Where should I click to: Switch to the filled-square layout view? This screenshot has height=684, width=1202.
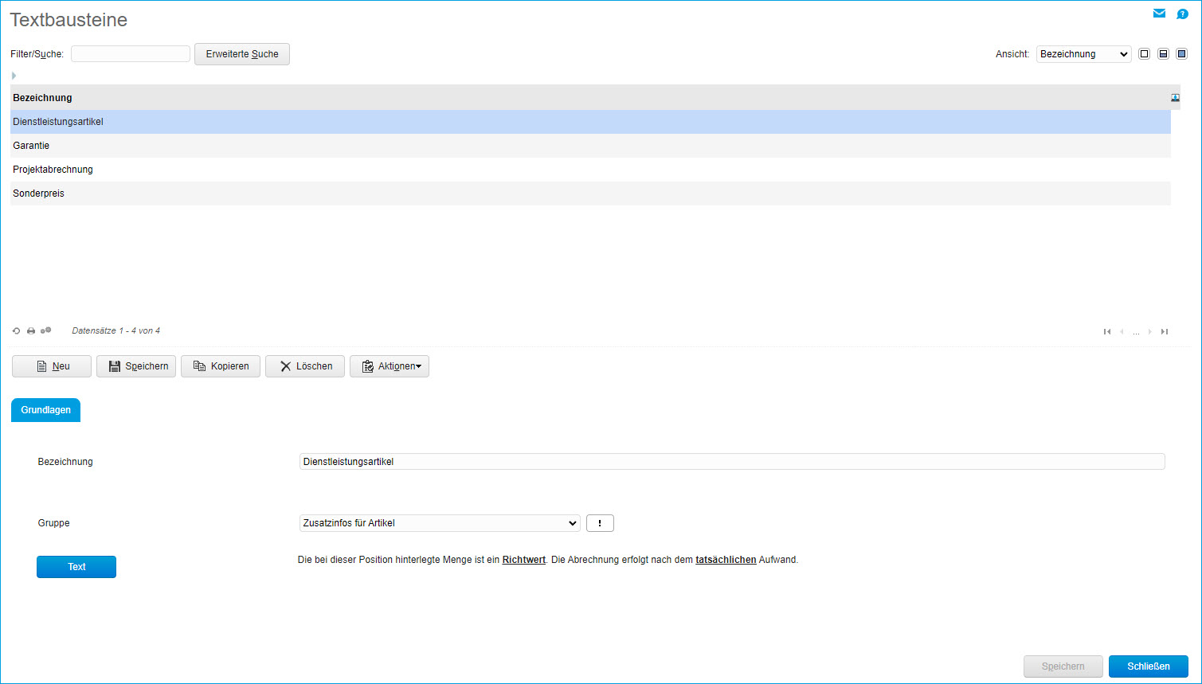click(1182, 54)
